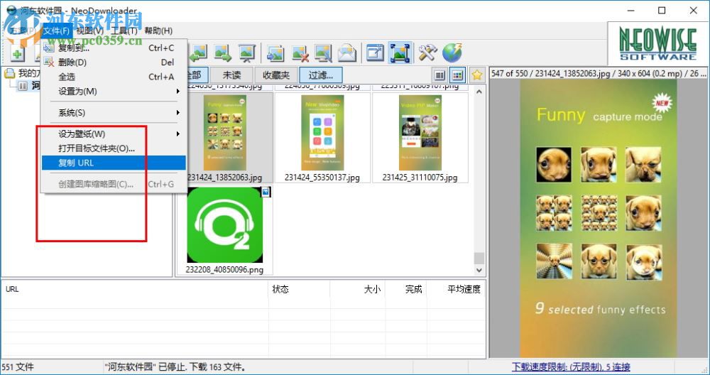
Task: Open the settings tools icon
Action: tap(427, 53)
